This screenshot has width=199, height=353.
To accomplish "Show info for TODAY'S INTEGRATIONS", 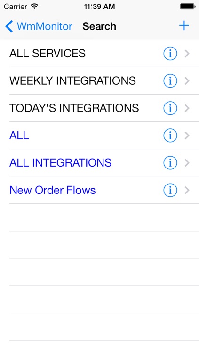I will pyautogui.click(x=170, y=108).
